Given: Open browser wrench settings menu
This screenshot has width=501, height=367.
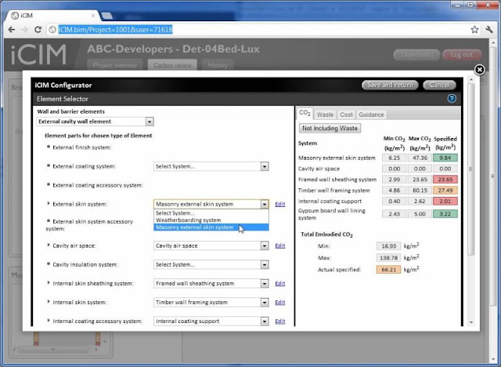Looking at the screenshot, I should tap(489, 30).
